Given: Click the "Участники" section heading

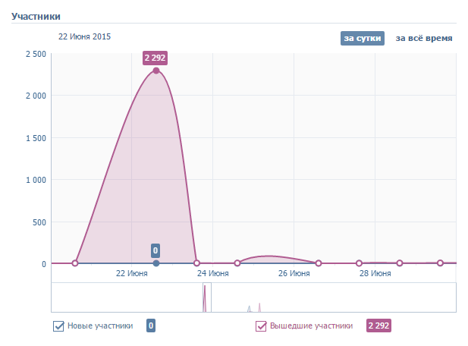Looking at the screenshot, I should [x=36, y=16].
